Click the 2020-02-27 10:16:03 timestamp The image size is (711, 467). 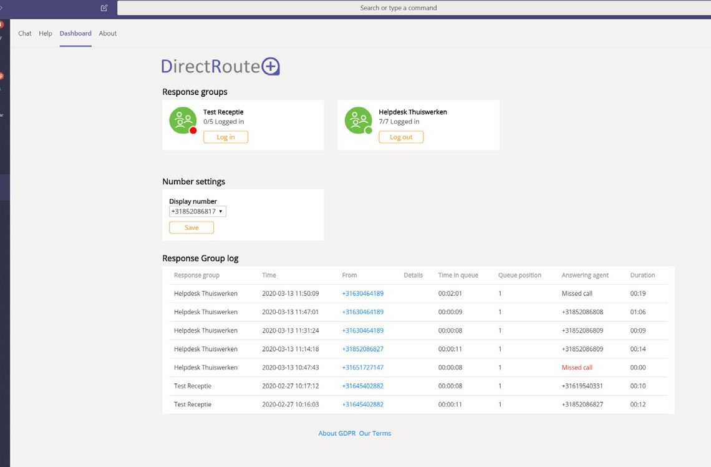[x=290, y=405]
